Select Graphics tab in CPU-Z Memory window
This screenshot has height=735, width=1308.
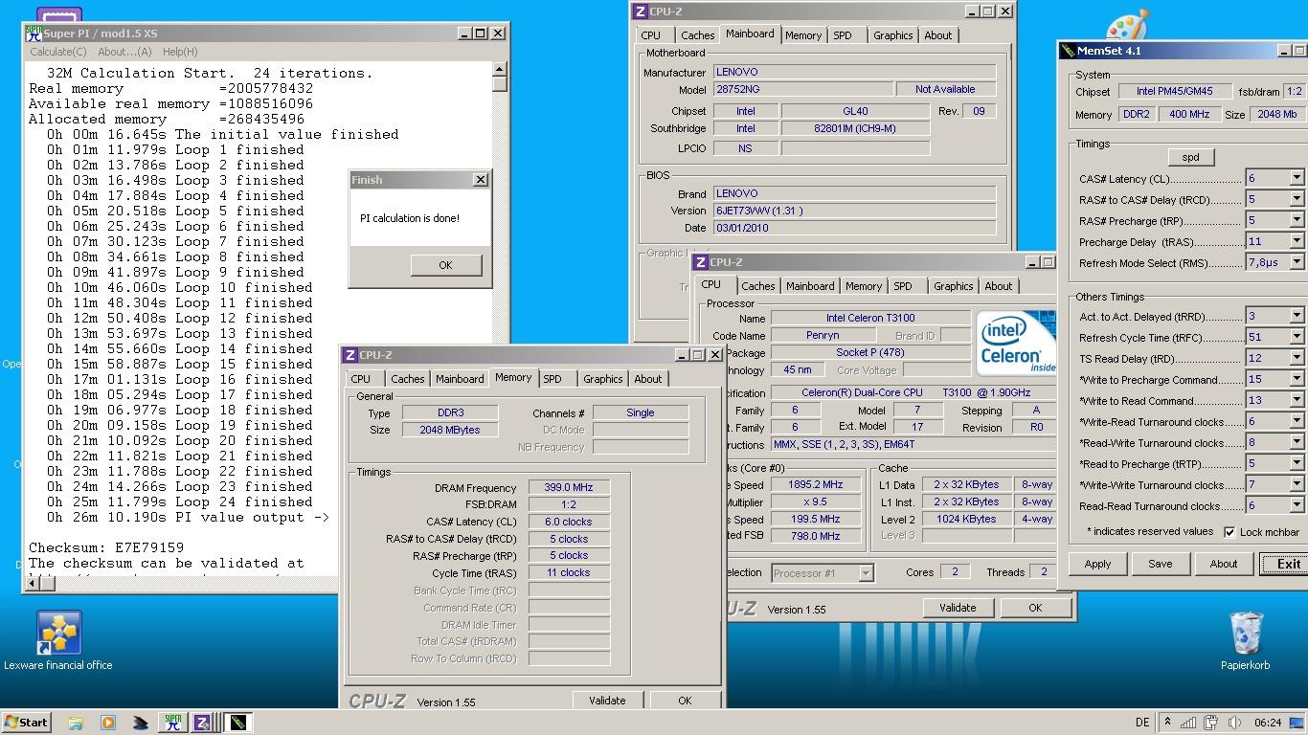(603, 379)
